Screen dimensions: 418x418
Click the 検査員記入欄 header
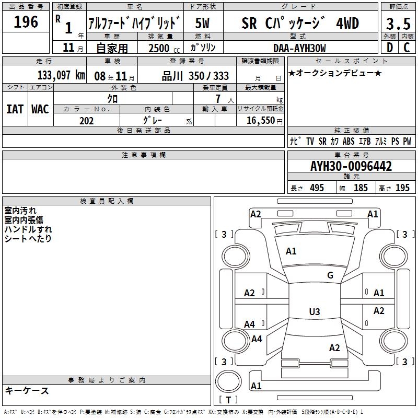(107, 201)
